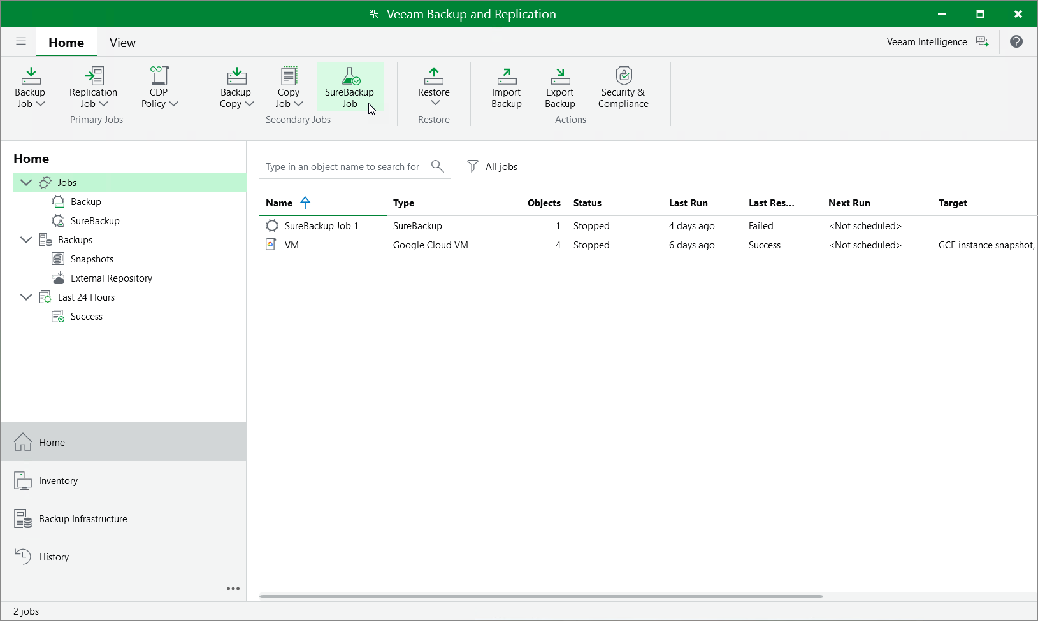Open Backup Infrastructure view
This screenshot has height=621, width=1038.
82,518
